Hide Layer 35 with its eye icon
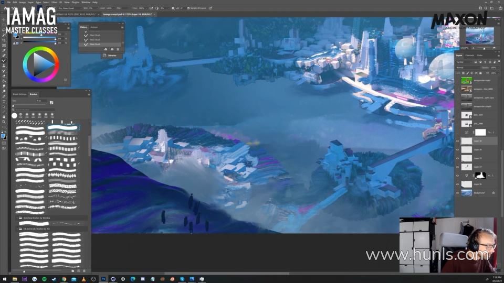The height and width of the screenshot is (283, 504). pos(458,158)
